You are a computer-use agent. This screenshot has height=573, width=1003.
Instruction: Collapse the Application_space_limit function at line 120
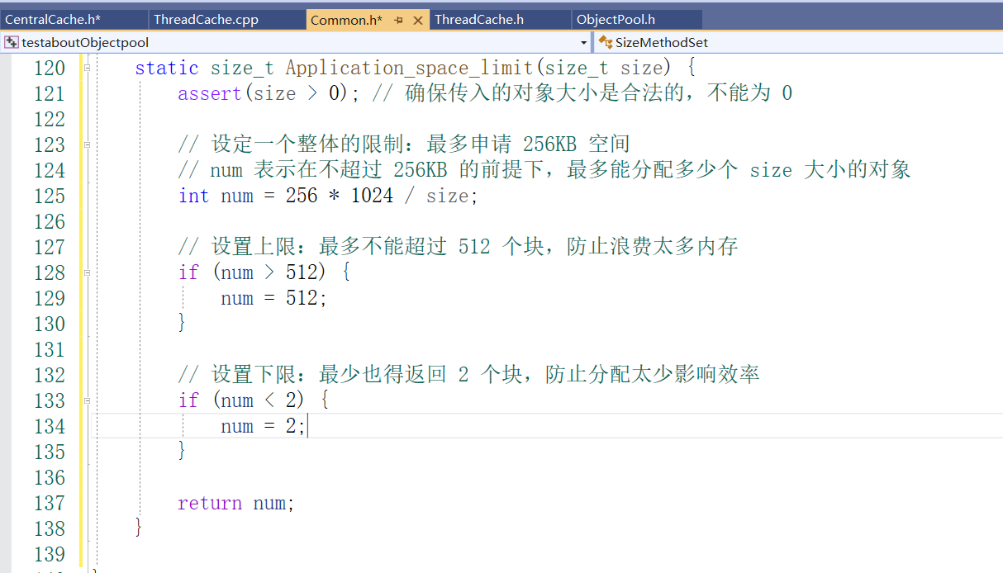pyautogui.click(x=87, y=68)
